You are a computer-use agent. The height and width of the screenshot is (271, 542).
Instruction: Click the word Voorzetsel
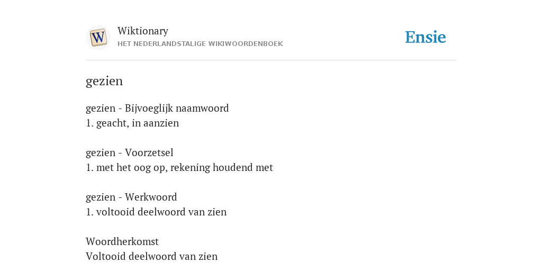[x=149, y=153]
